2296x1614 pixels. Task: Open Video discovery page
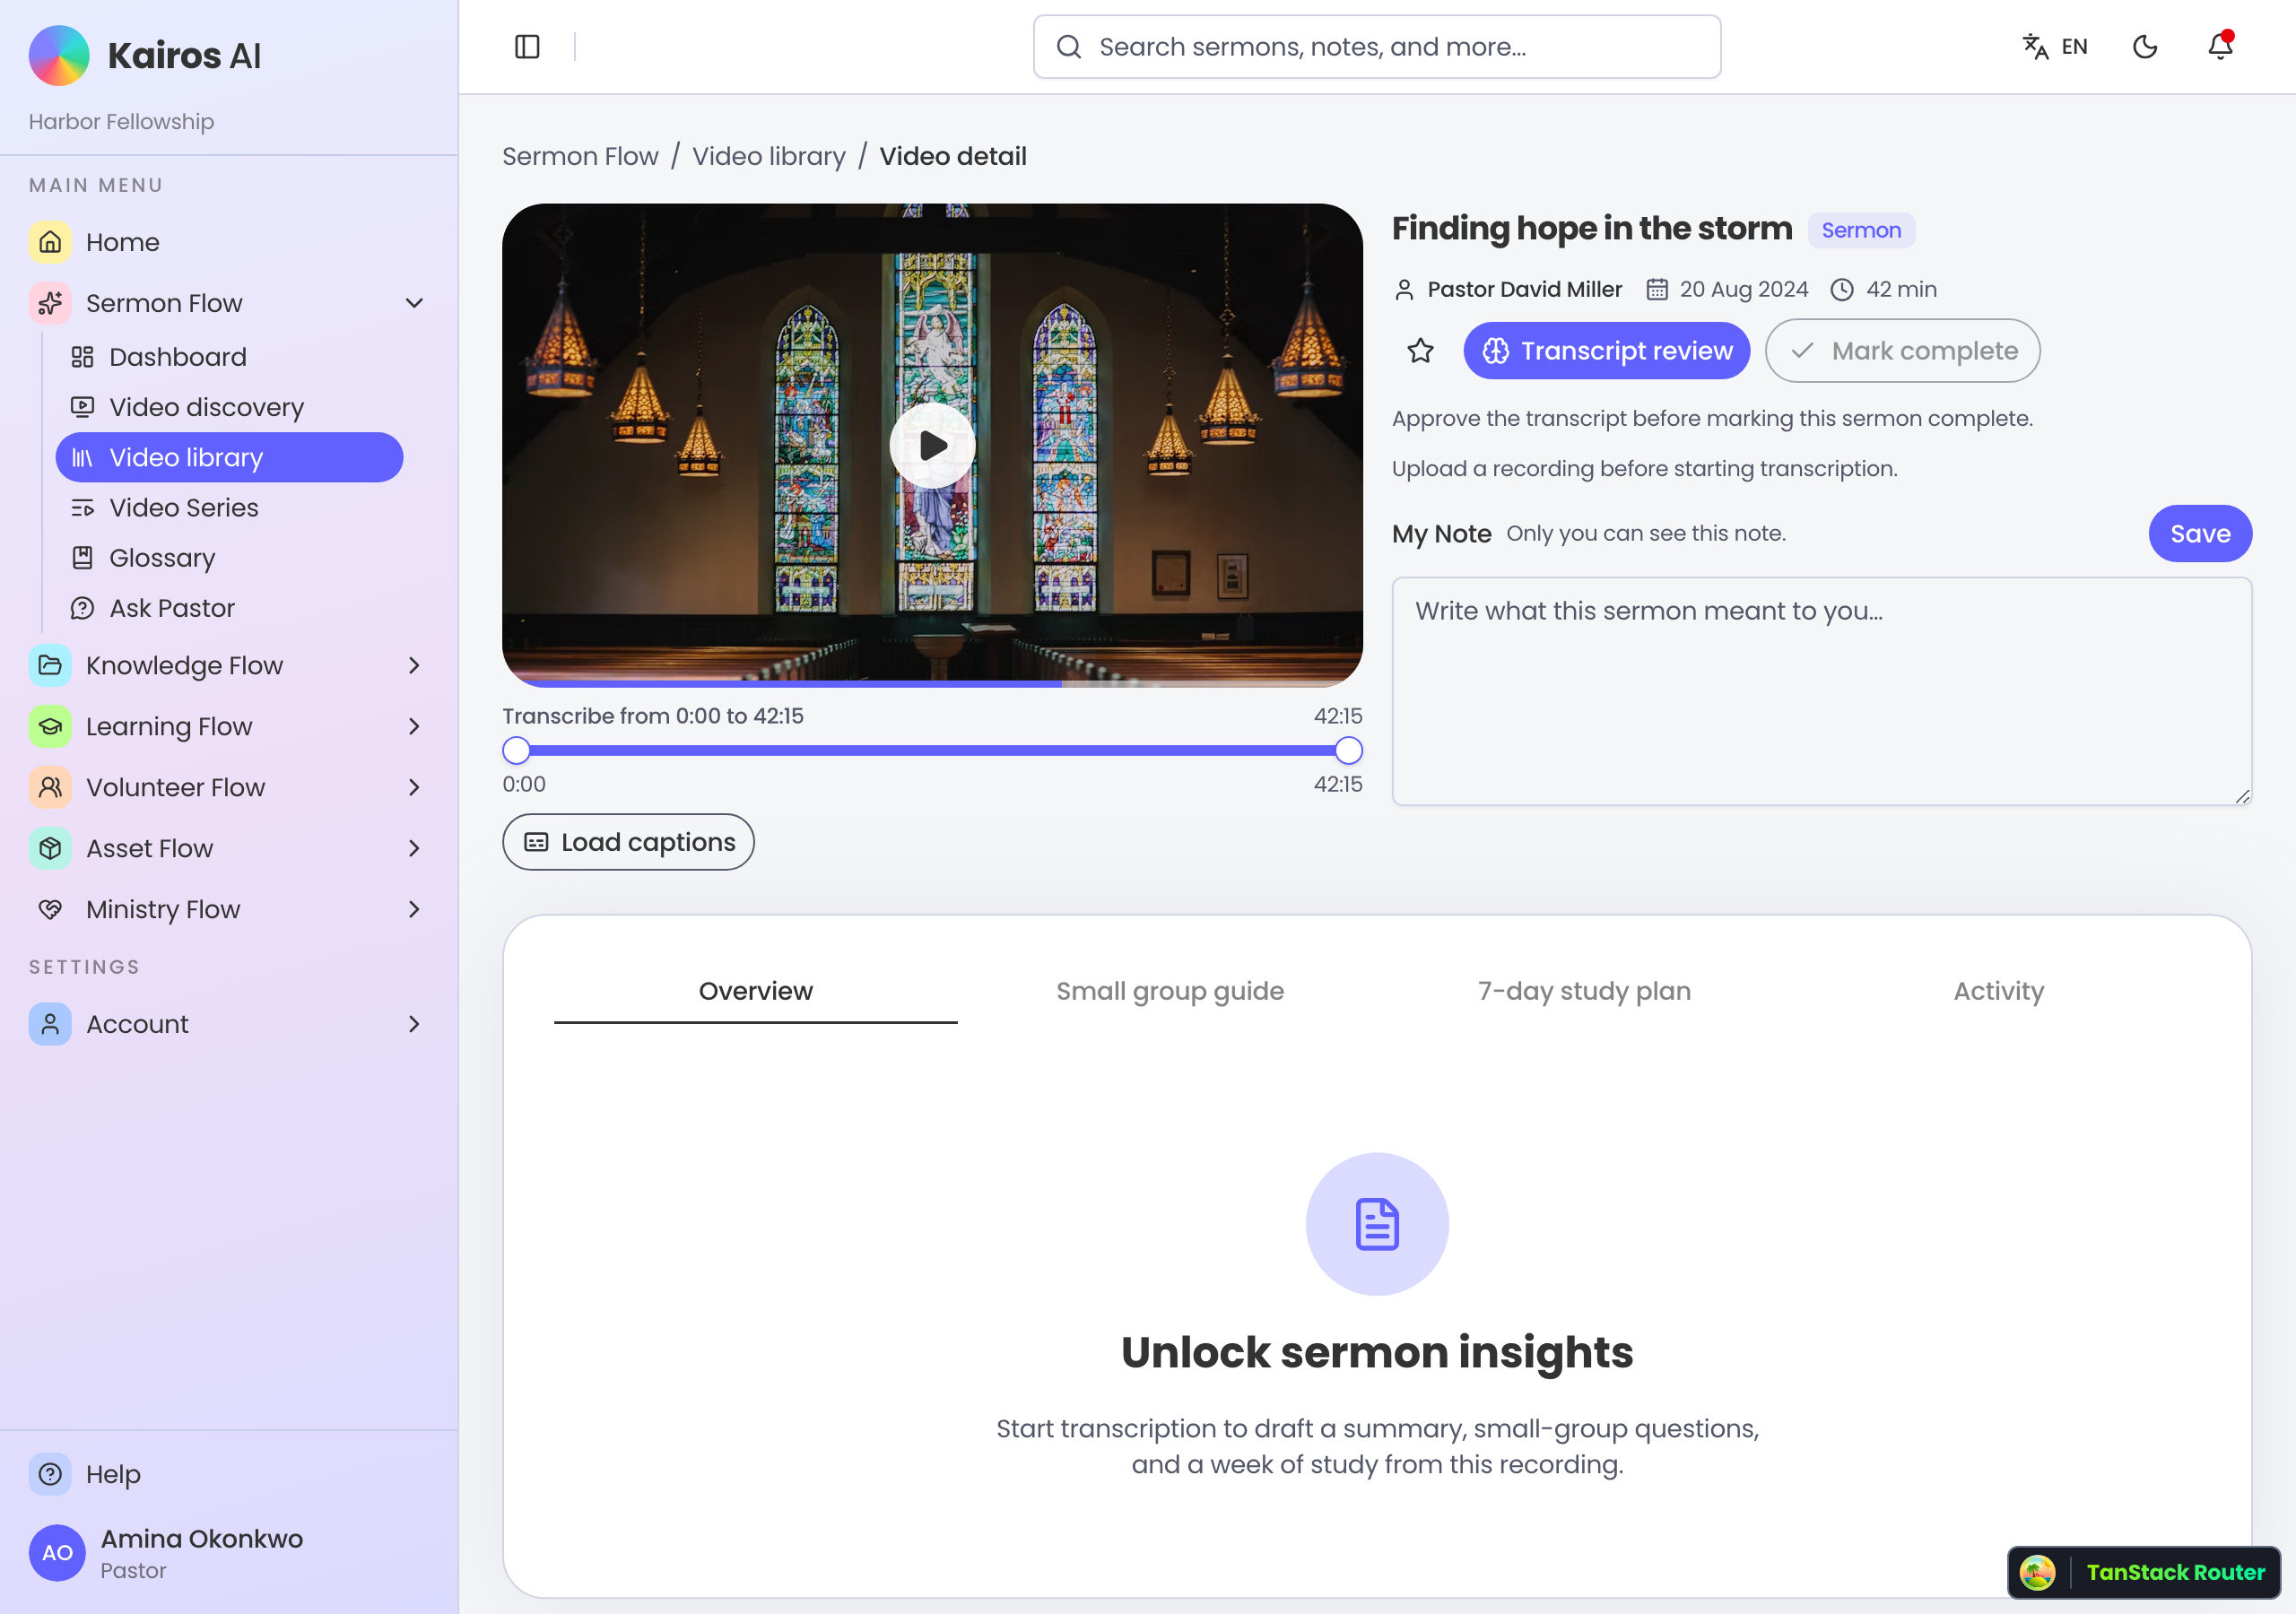tap(229, 407)
